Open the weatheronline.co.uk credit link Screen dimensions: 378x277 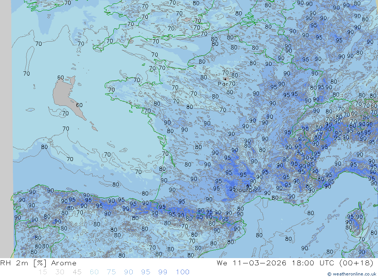[x=352, y=274]
